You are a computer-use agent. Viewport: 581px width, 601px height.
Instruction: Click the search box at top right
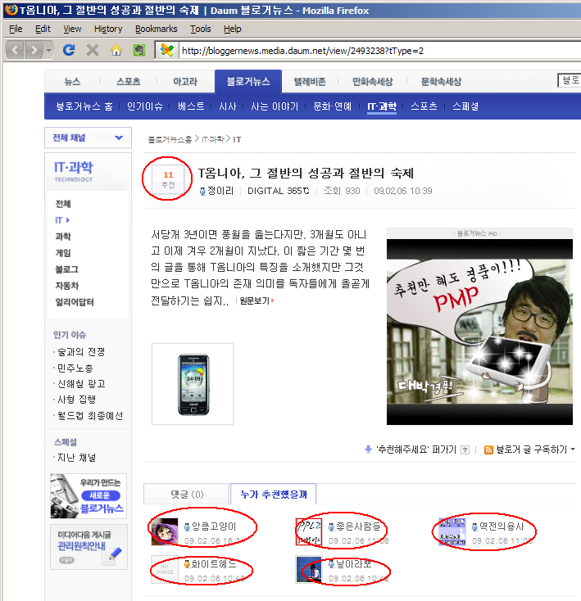click(569, 80)
